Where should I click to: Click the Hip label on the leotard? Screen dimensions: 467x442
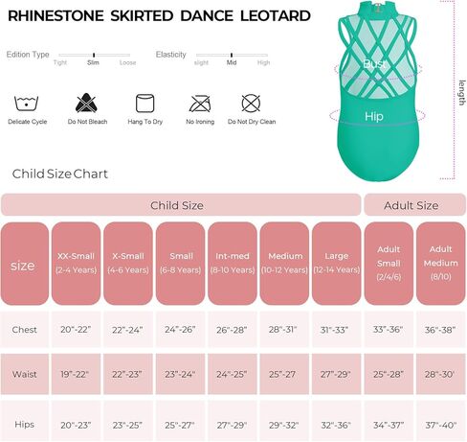click(373, 116)
